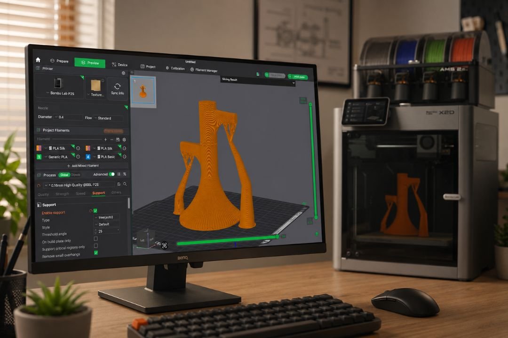Save the current process preset icon
Image resolution: width=508 pixels, height=338 pixels.
coord(119,184)
